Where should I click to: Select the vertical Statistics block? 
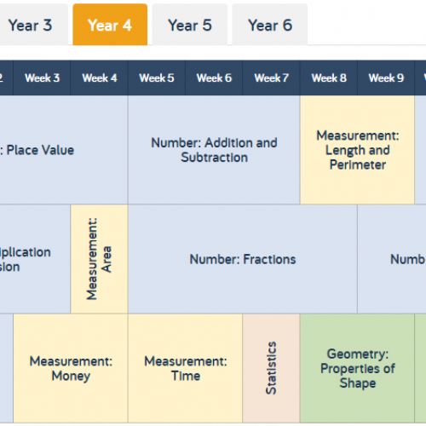[271, 368]
